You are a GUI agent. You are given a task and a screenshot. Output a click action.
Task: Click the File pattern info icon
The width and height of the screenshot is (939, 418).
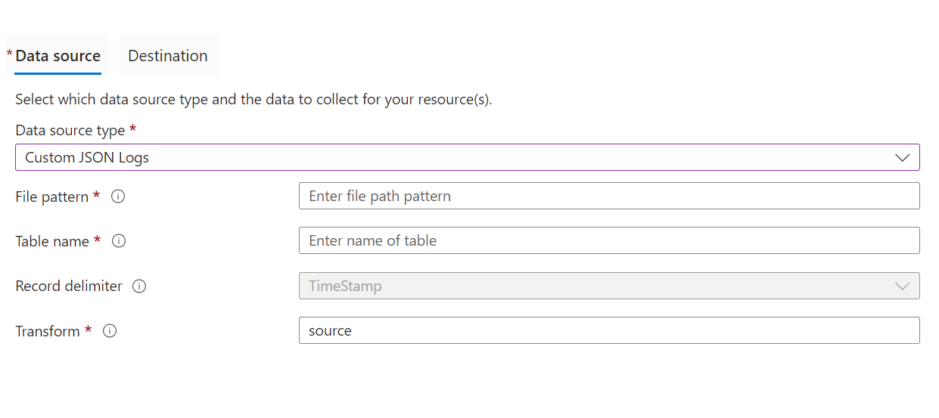[x=118, y=197]
